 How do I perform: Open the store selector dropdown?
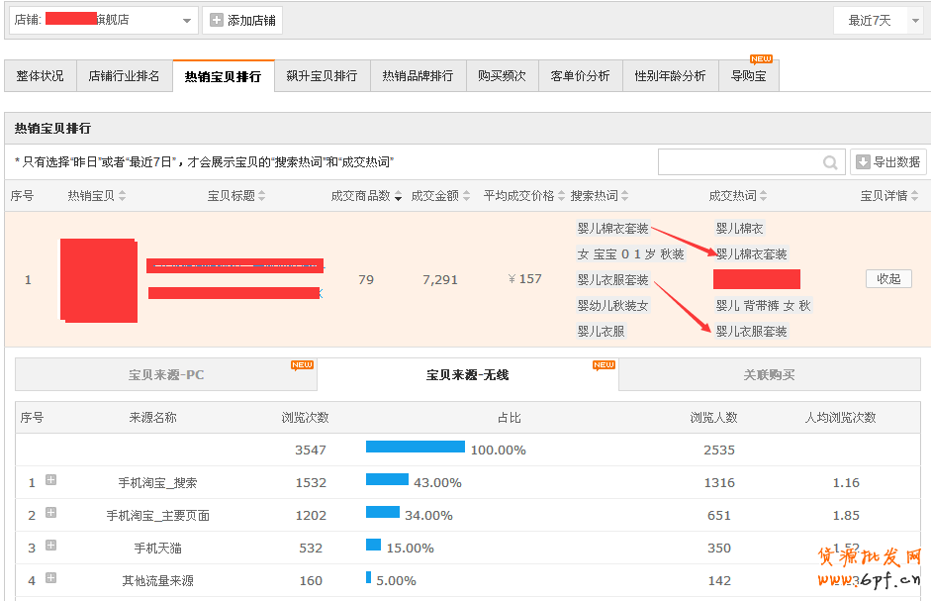click(x=188, y=20)
